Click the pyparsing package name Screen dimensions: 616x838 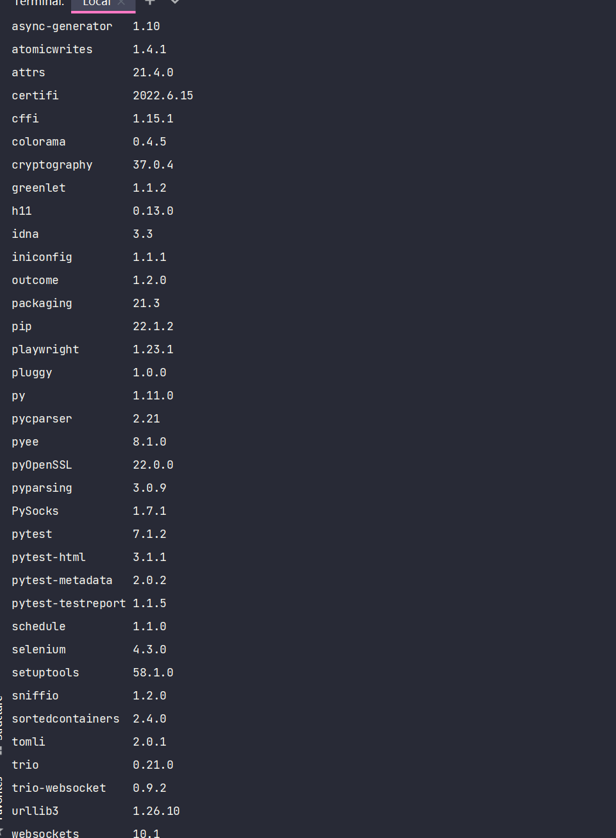click(42, 488)
